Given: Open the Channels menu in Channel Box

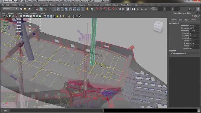Looking at the screenshot, I should (173, 20).
